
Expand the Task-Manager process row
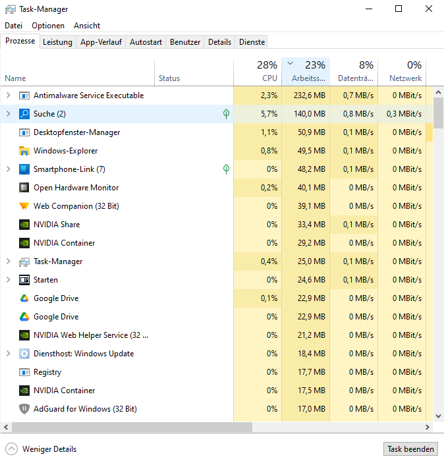point(9,261)
